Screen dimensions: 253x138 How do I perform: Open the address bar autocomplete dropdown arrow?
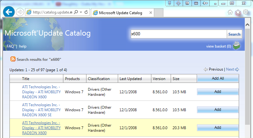81,12
